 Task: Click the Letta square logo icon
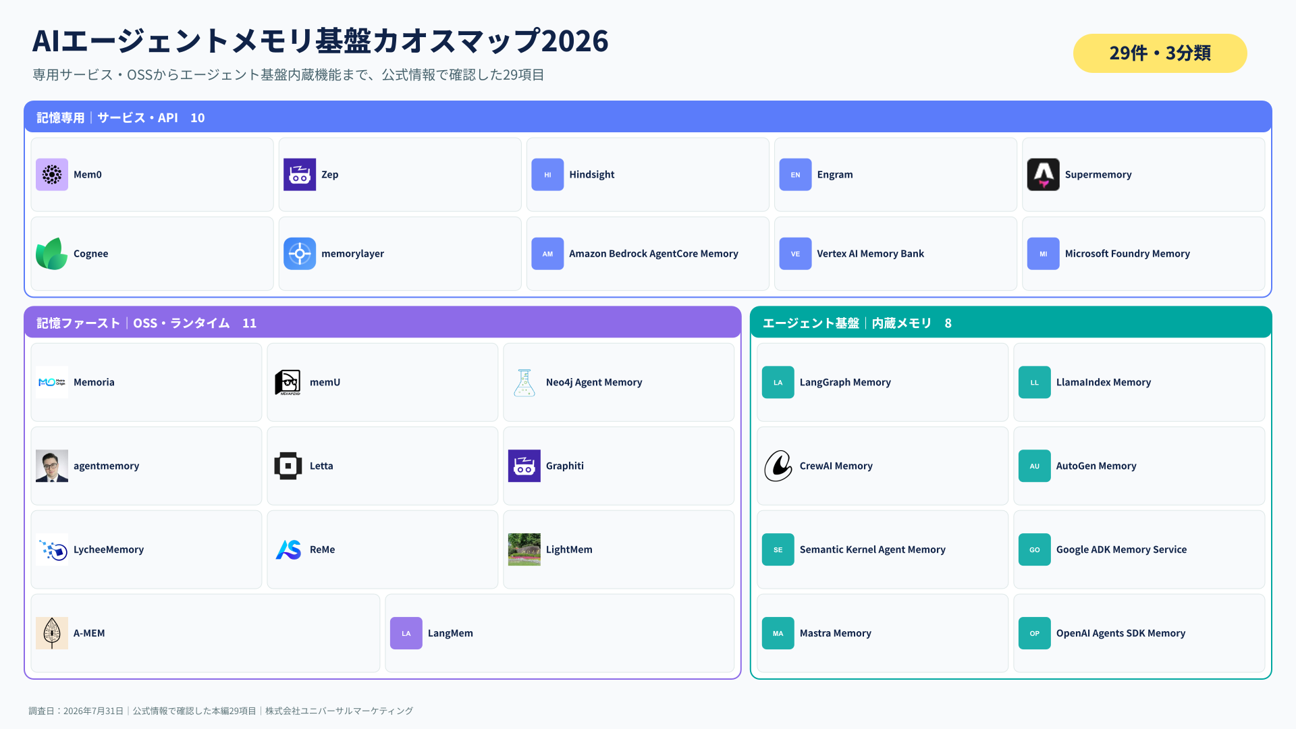(x=288, y=466)
